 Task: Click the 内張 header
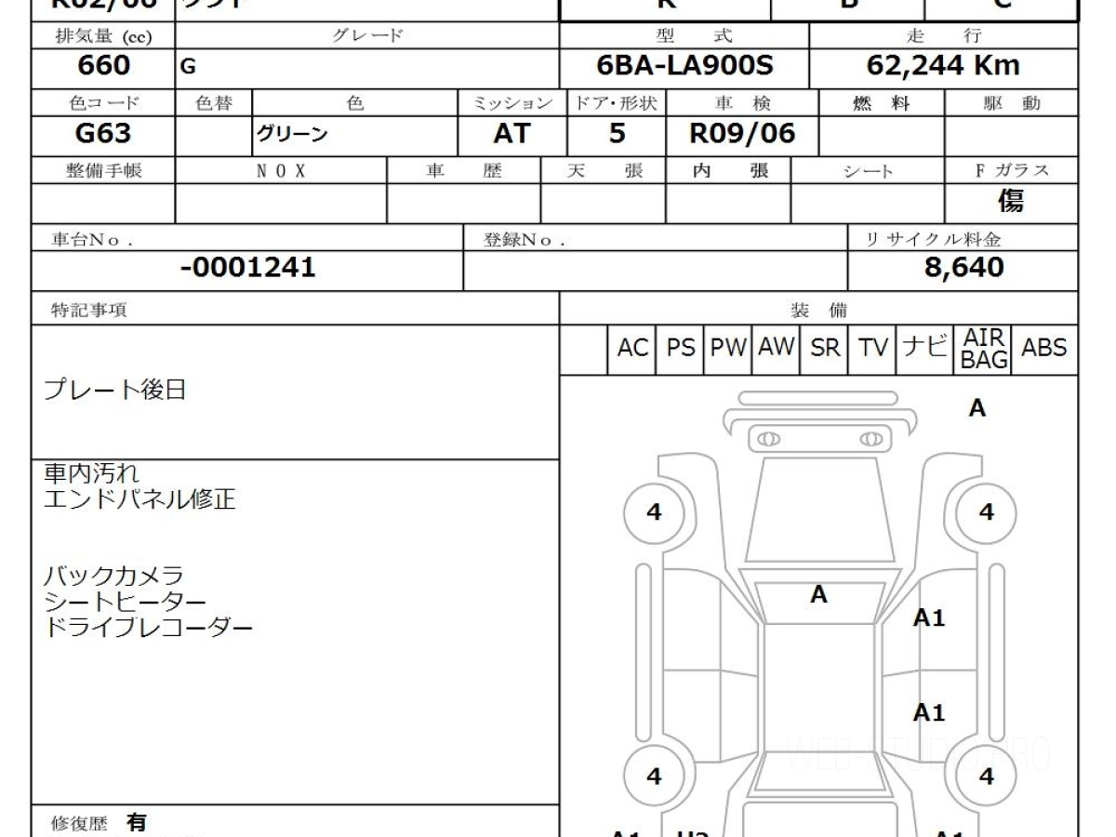[x=730, y=170]
